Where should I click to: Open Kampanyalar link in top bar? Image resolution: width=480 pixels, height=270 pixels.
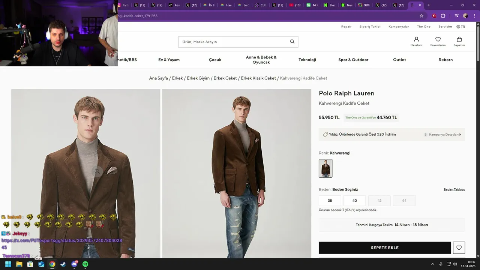(x=399, y=27)
